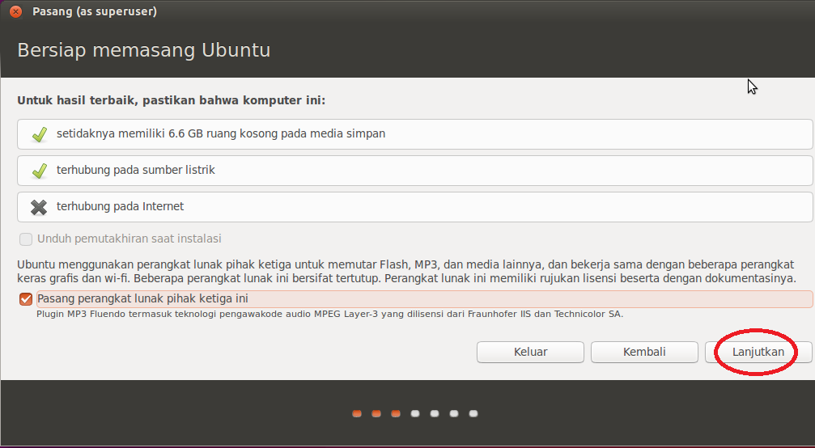The height and width of the screenshot is (448, 815).
Task: Click the 'Pasang (as superuser)' window title
Action: pos(95,11)
